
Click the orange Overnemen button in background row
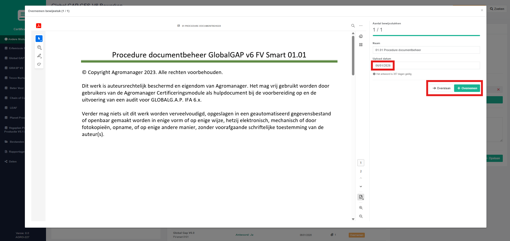(357, 235)
